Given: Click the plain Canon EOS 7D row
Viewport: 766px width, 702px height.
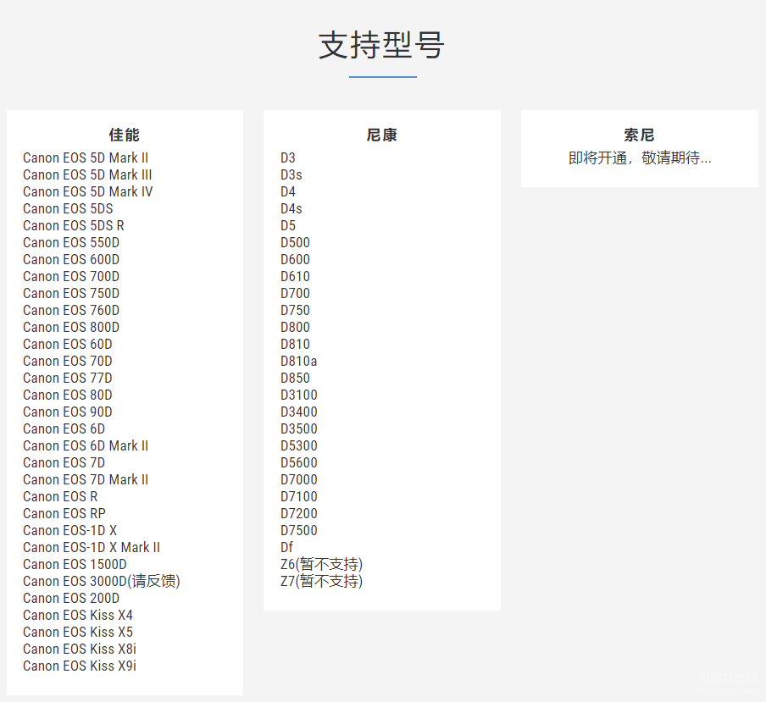Looking at the screenshot, I should click(x=64, y=462).
